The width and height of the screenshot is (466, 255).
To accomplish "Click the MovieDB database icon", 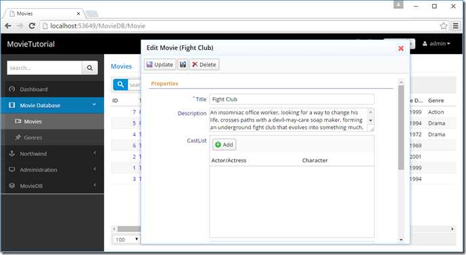I will [x=12, y=186].
